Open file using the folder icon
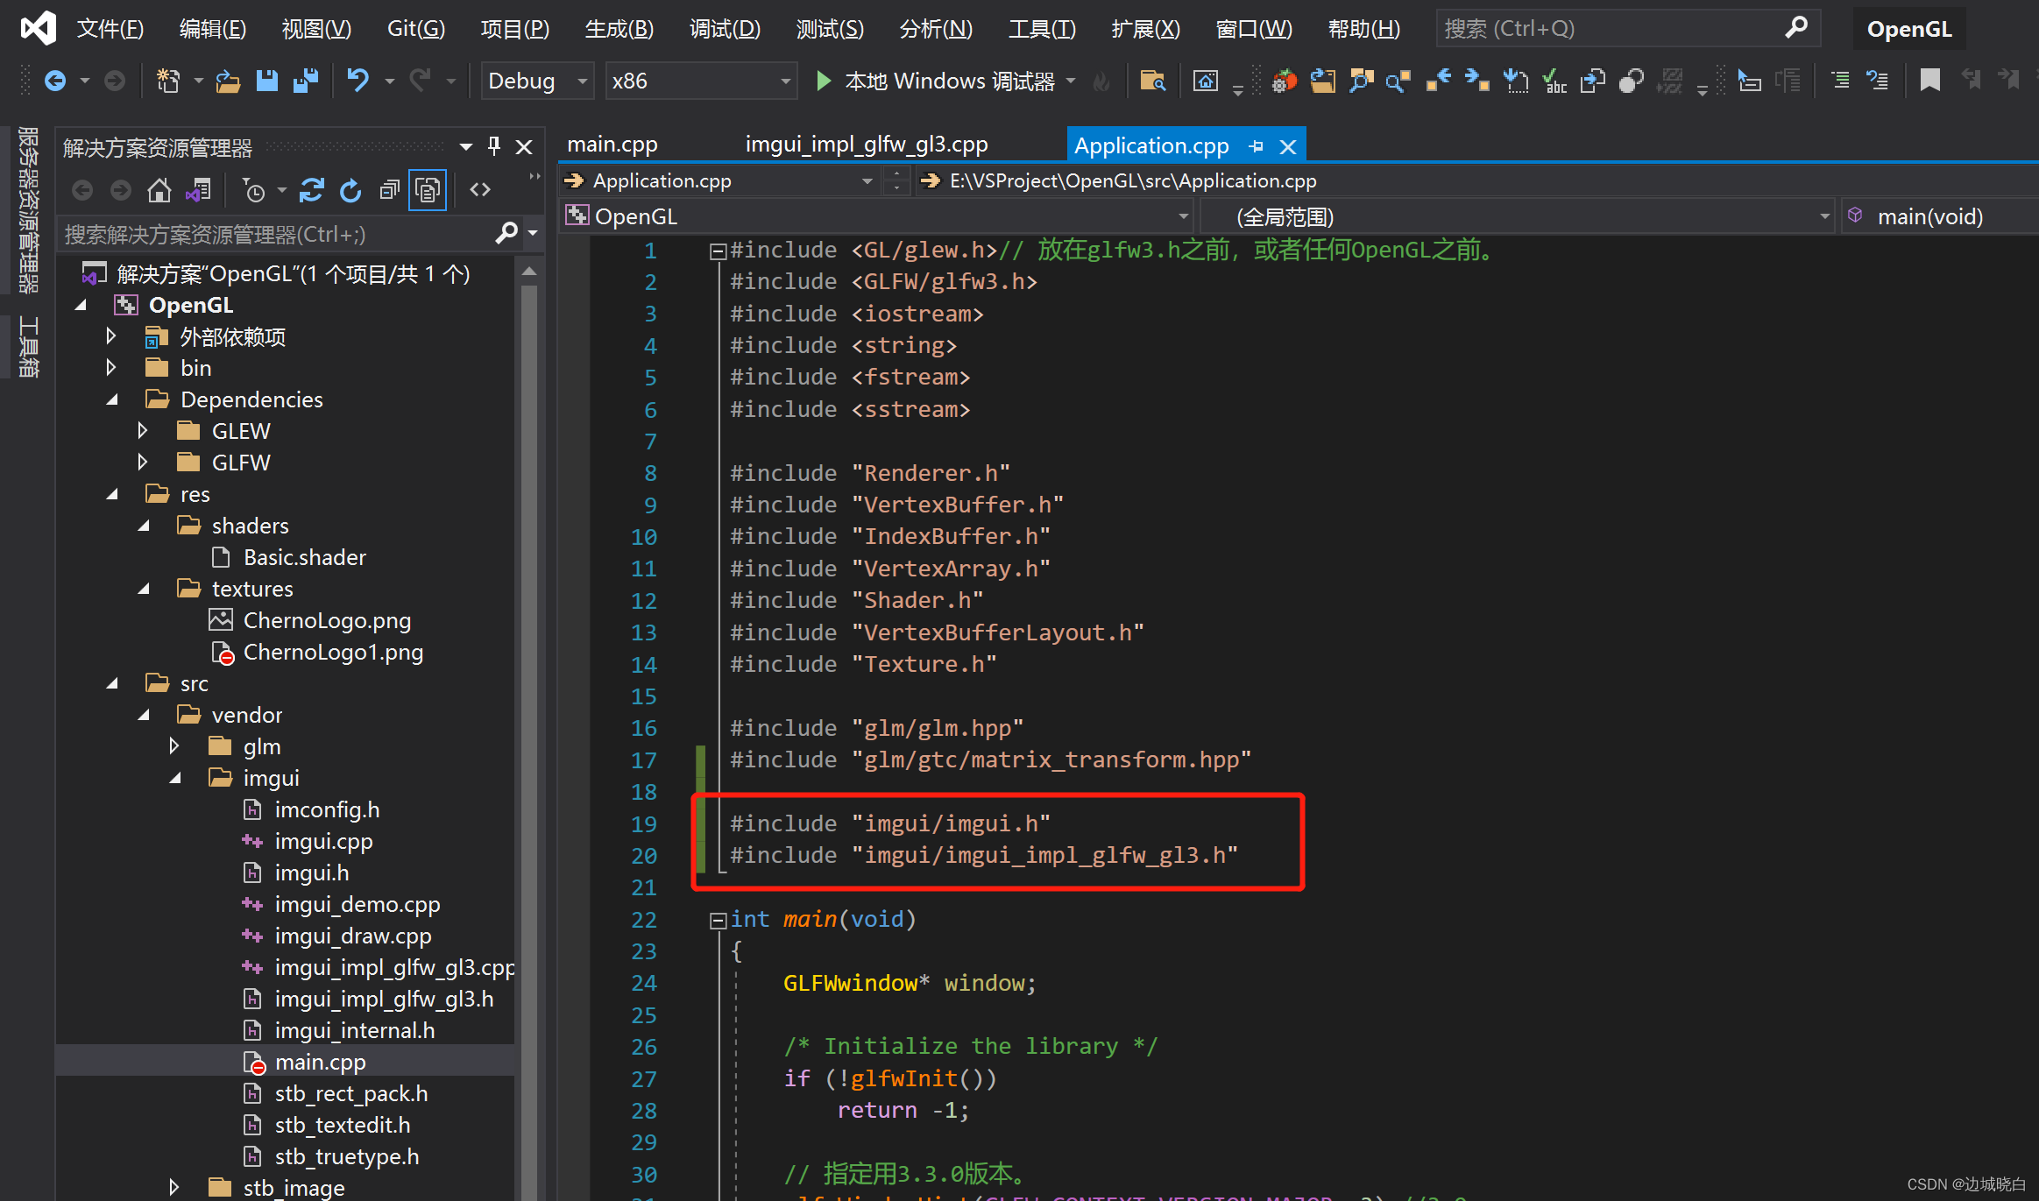 pyautogui.click(x=228, y=81)
